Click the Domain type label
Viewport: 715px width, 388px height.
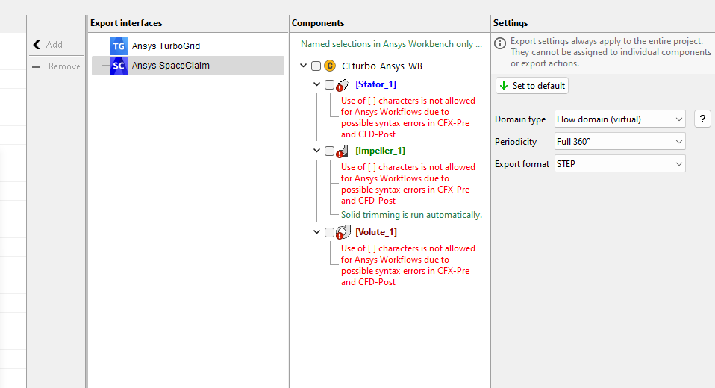coord(520,119)
